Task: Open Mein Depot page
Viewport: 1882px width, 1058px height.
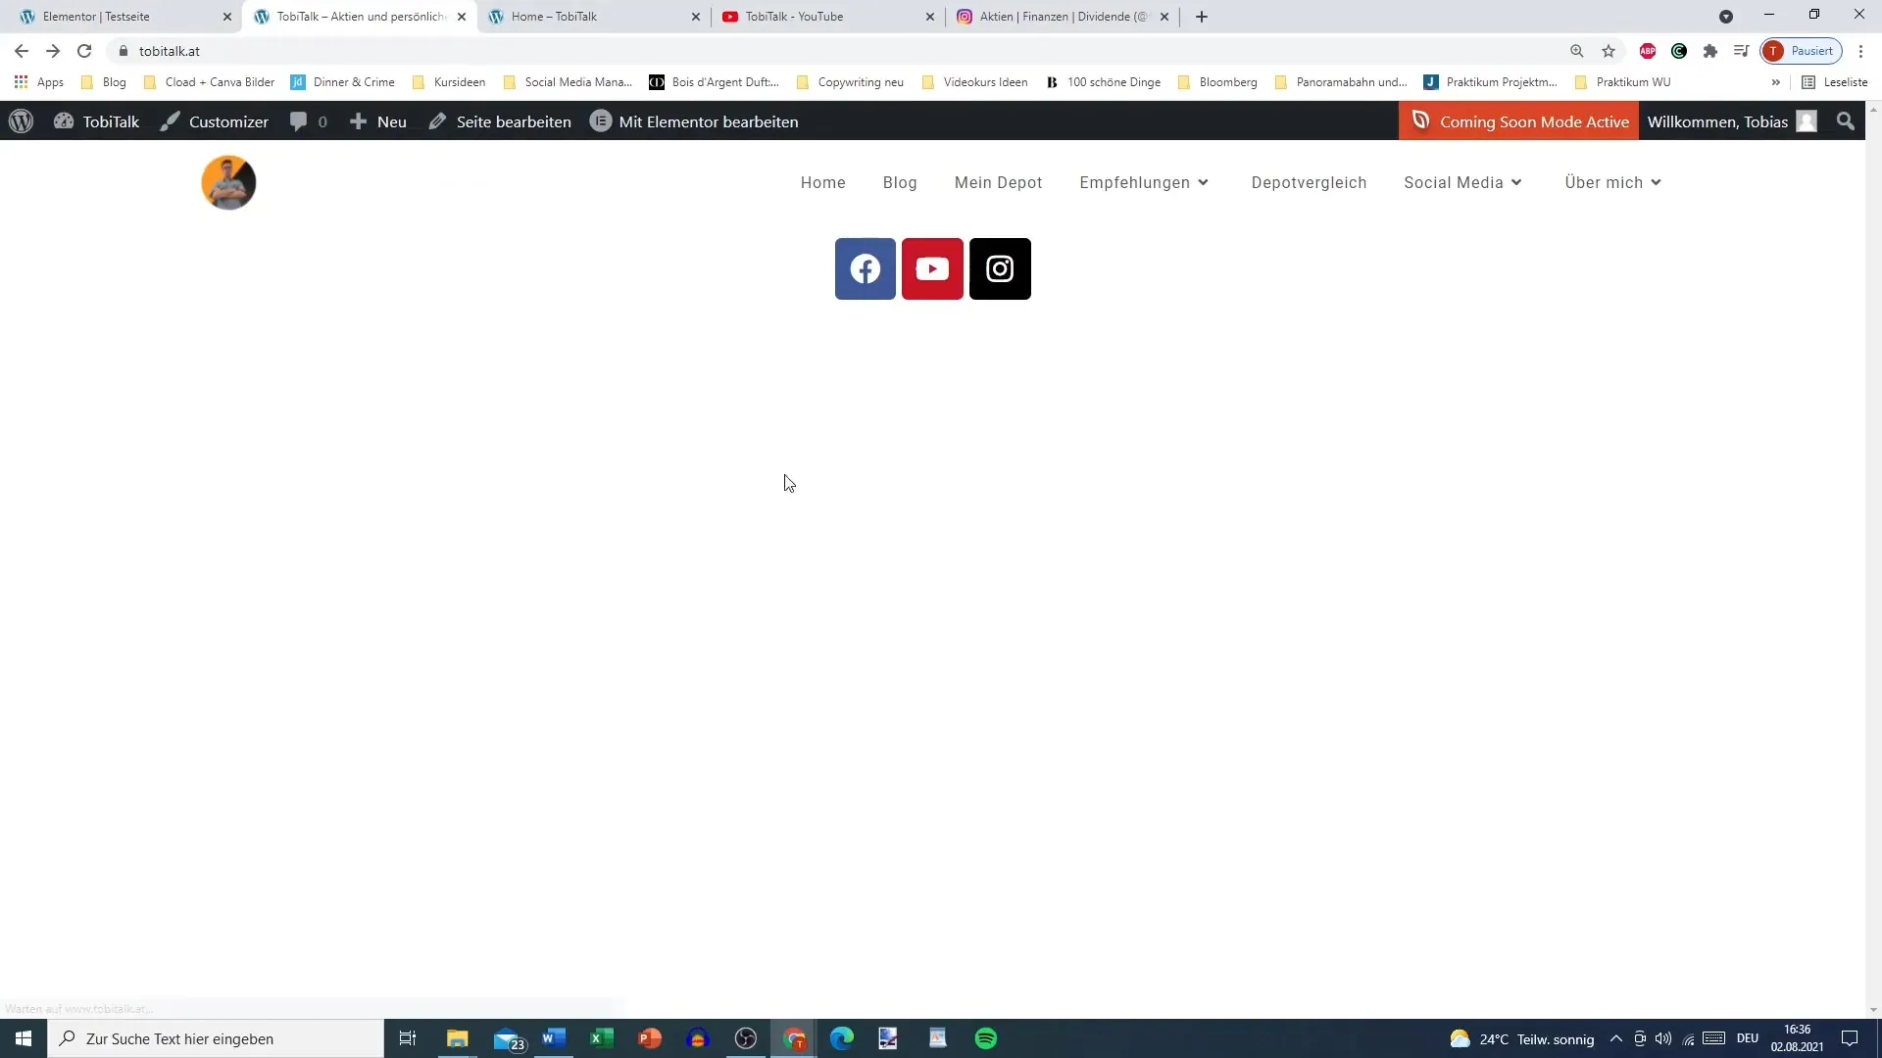Action: 998,182
